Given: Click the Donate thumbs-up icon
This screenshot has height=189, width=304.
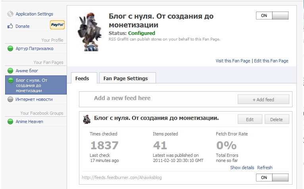Looking at the screenshot, I should [10, 26].
